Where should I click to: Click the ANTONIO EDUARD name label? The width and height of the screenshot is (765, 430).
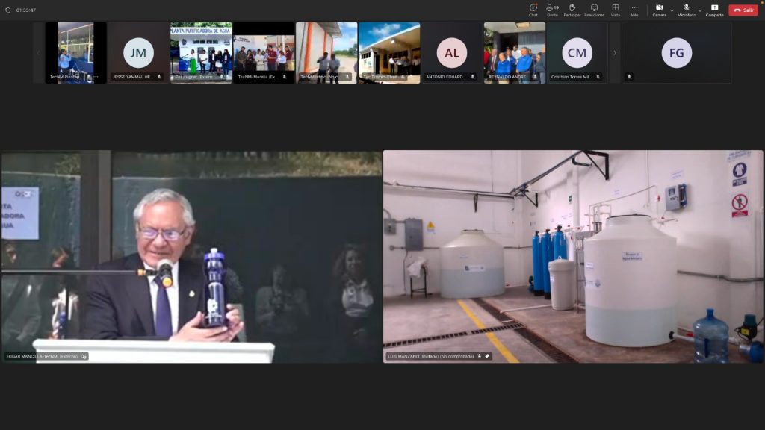[446, 77]
